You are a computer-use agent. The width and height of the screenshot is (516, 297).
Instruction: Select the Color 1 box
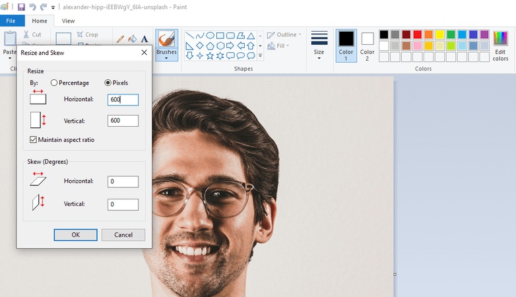[346, 46]
